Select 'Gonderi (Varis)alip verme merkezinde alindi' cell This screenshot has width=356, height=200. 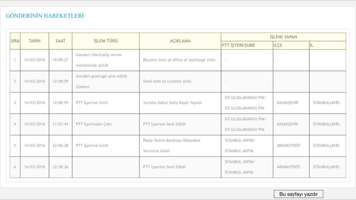[106, 60]
